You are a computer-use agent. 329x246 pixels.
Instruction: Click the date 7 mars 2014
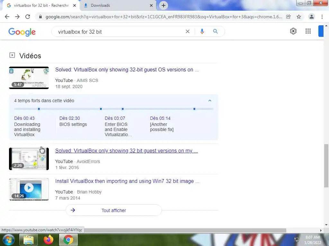click(x=67, y=198)
